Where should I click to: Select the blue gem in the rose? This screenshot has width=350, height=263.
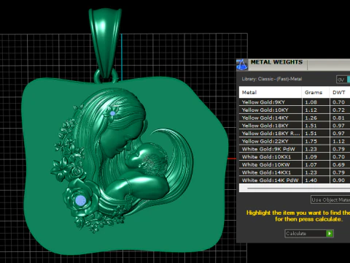pyautogui.click(x=80, y=201)
